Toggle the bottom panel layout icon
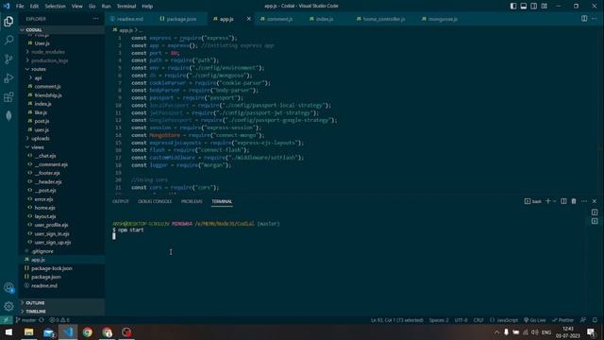604x340 pixels. pos(524,6)
